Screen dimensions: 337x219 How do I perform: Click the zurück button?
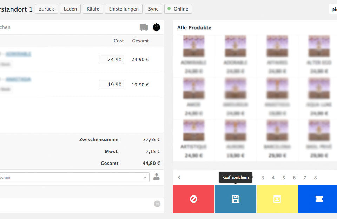(46, 9)
